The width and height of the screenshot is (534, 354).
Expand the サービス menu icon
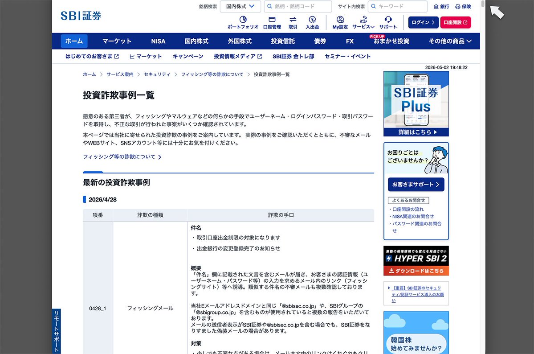tap(363, 22)
